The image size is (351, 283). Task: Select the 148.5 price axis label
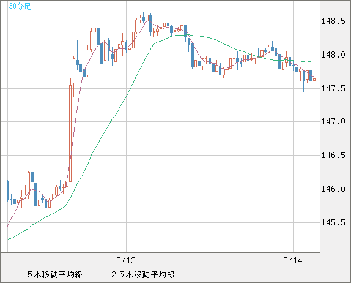point(333,21)
